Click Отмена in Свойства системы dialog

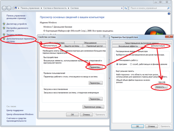pos(86,115)
